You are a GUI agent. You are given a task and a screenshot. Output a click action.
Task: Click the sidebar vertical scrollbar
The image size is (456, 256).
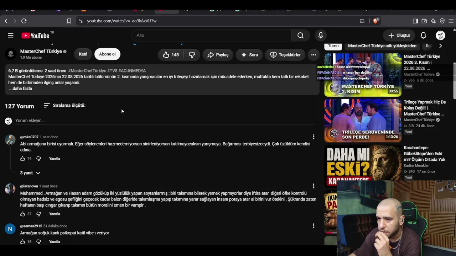point(454,82)
